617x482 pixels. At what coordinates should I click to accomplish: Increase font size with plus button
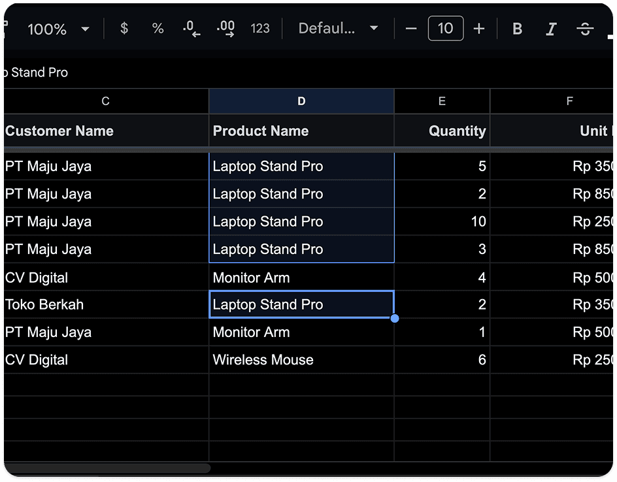coord(479,28)
